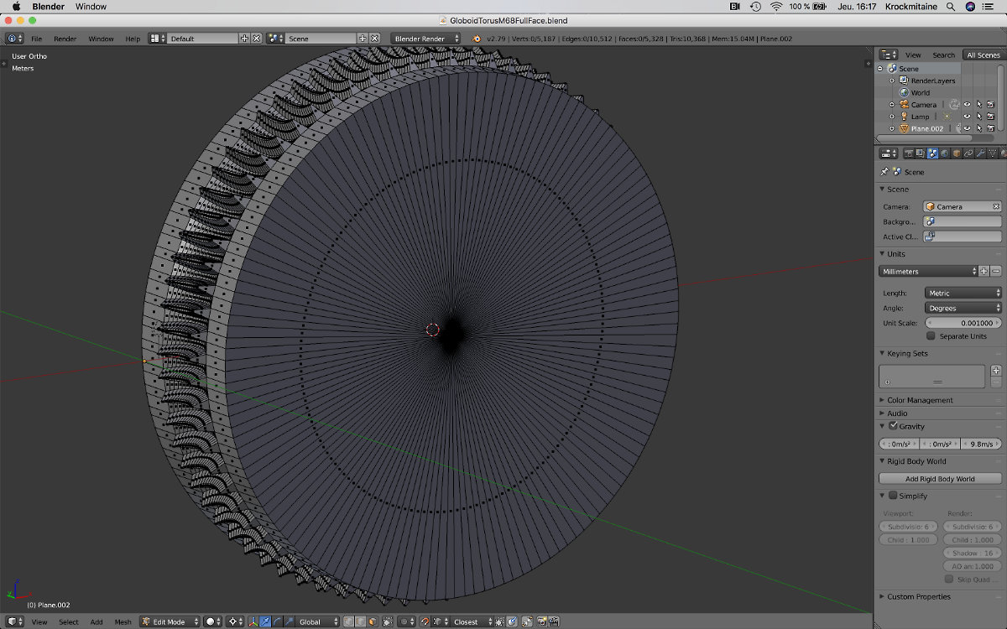Uncheck the Gravity checkbox
Screen dimensions: 1007x629
pyautogui.click(x=893, y=426)
